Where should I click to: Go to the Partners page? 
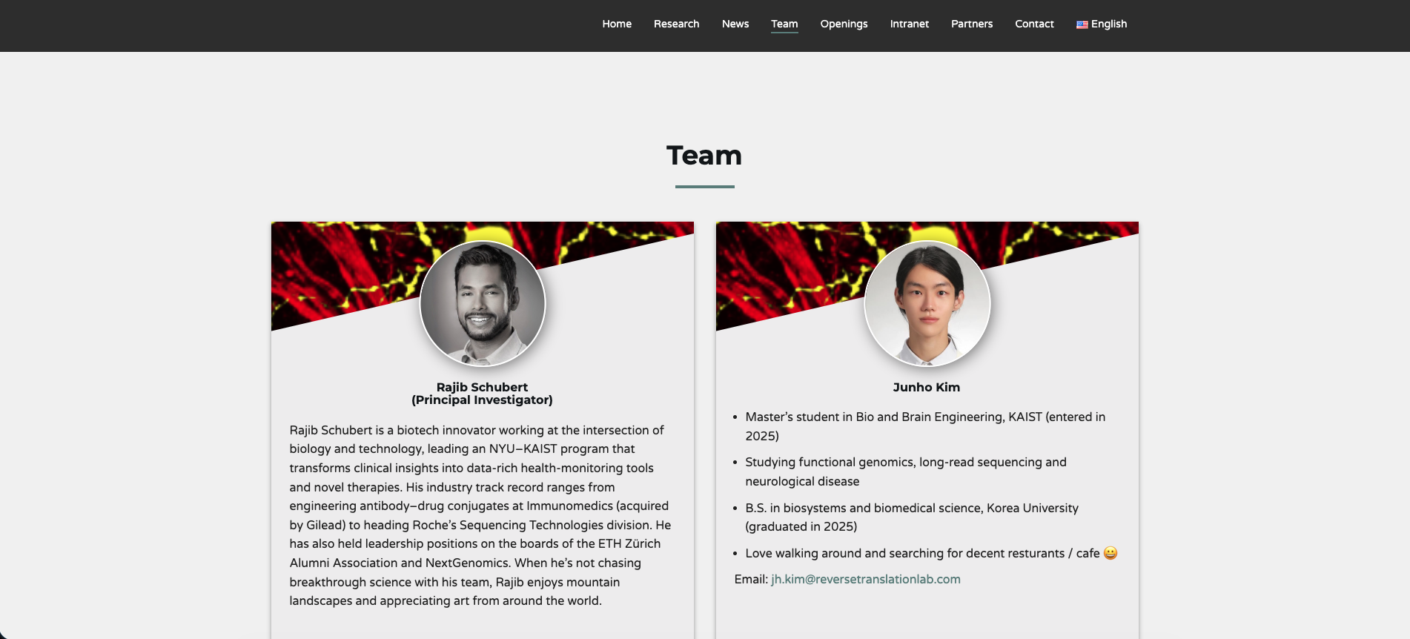tap(972, 24)
